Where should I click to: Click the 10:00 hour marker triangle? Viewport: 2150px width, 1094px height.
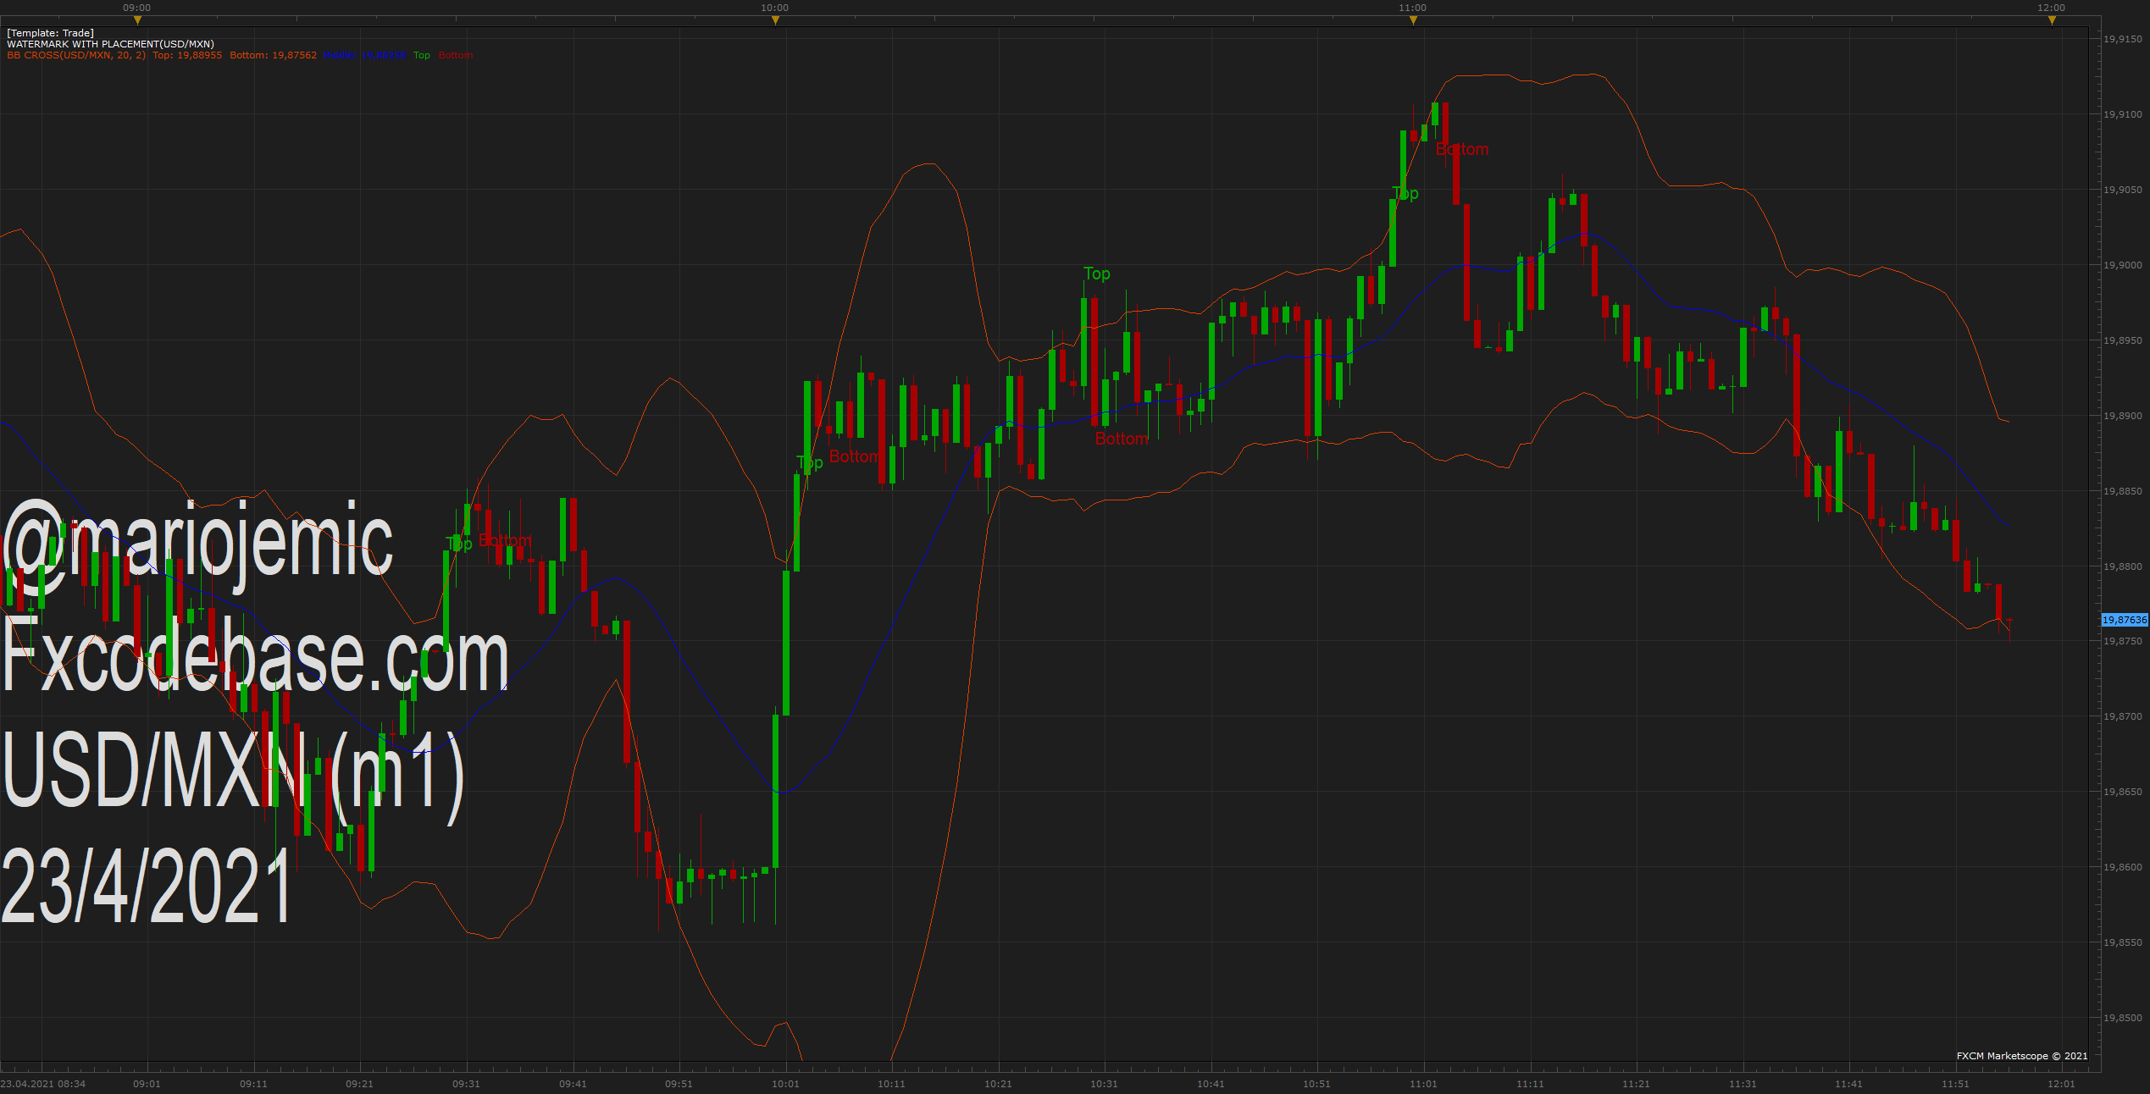(x=775, y=20)
